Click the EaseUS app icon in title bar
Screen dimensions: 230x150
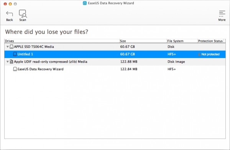click(85, 3)
